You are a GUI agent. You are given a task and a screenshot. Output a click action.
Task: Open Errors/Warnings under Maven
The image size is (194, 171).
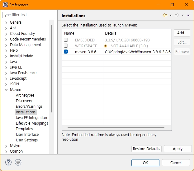pyautogui.click(x=29, y=107)
